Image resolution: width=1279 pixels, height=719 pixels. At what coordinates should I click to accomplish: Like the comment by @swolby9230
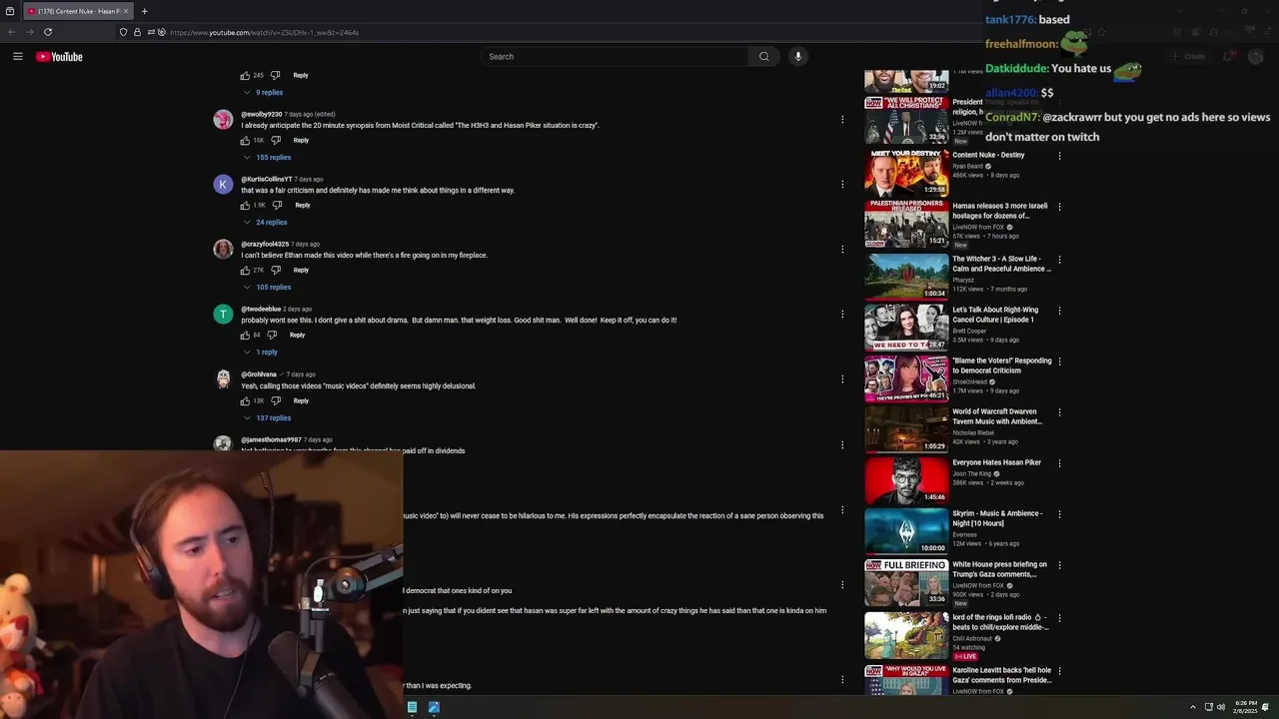coord(245,141)
